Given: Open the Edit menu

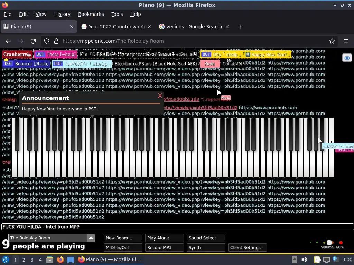Looking at the screenshot, I should [24, 14].
